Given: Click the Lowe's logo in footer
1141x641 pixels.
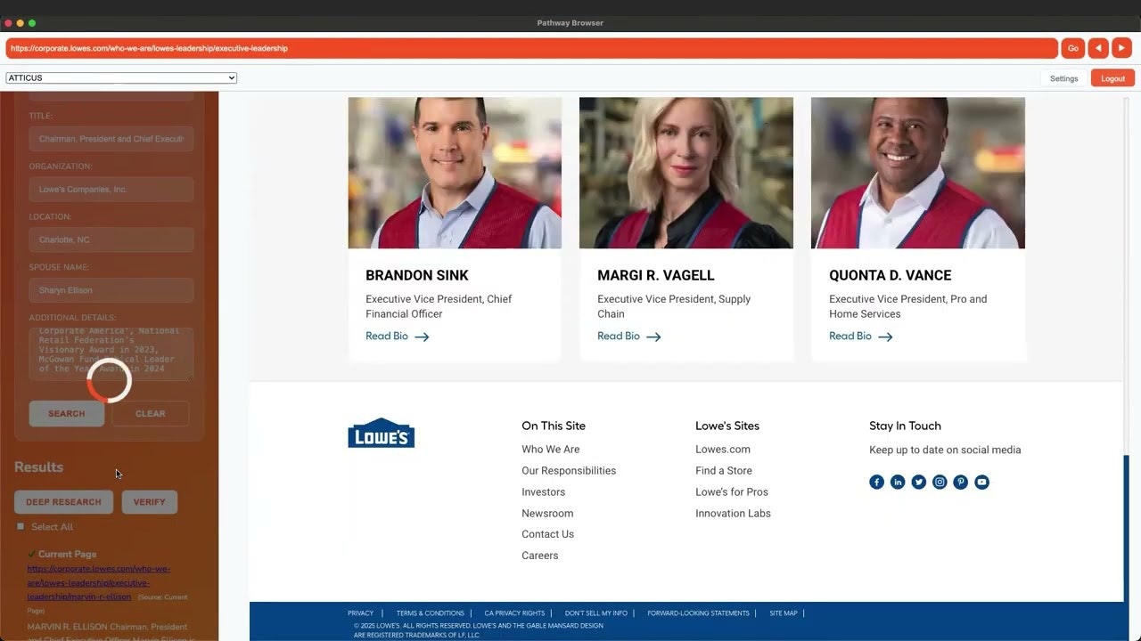Looking at the screenshot, I should click(x=381, y=433).
